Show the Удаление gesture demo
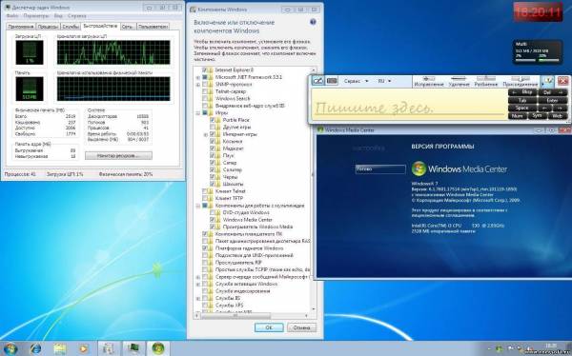This screenshot has height=356, width=572. click(x=459, y=82)
